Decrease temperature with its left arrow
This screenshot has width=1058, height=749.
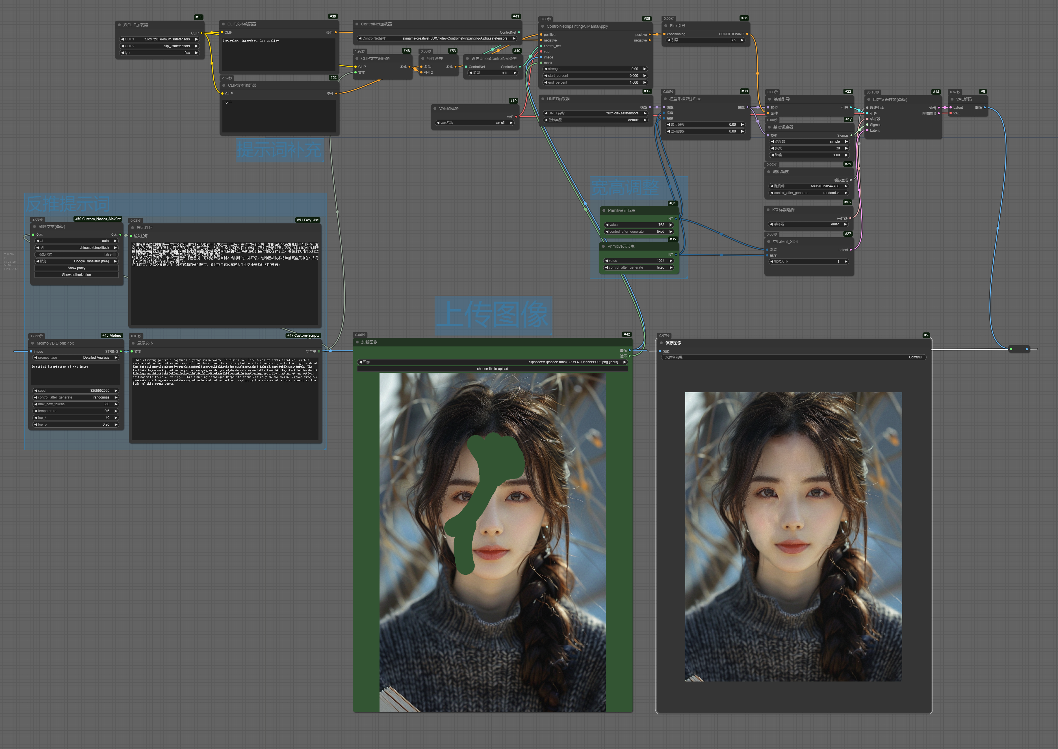click(x=36, y=411)
